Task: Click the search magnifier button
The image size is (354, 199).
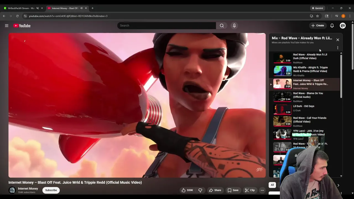Action: coord(222,25)
